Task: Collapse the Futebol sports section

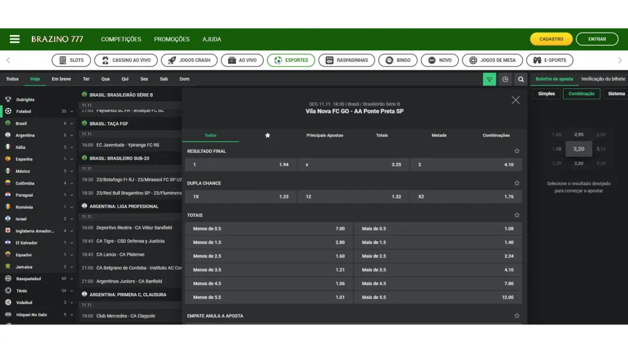Action: 72,111
